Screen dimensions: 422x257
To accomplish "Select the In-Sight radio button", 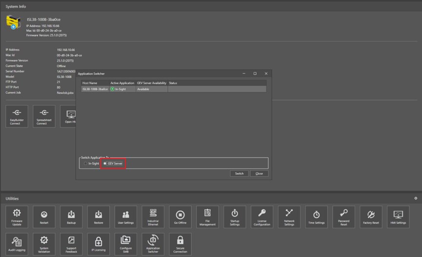I will pos(86,164).
